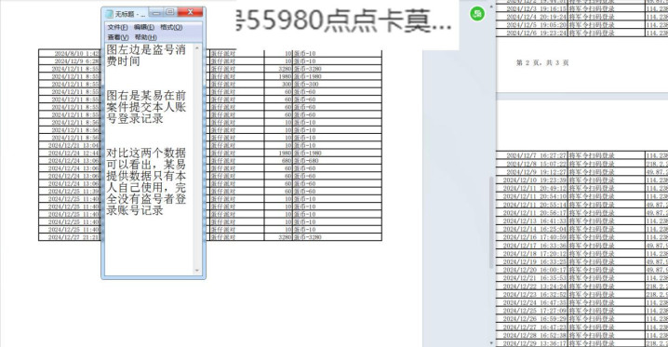The width and height of the screenshot is (668, 347).
Task: Select the 蛋币-3280 cell in bottom table row
Action: click(307, 237)
